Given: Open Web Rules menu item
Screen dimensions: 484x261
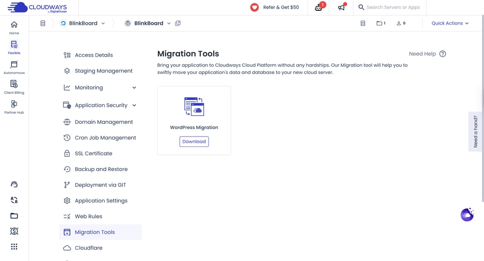Looking at the screenshot, I should [100, 216].
